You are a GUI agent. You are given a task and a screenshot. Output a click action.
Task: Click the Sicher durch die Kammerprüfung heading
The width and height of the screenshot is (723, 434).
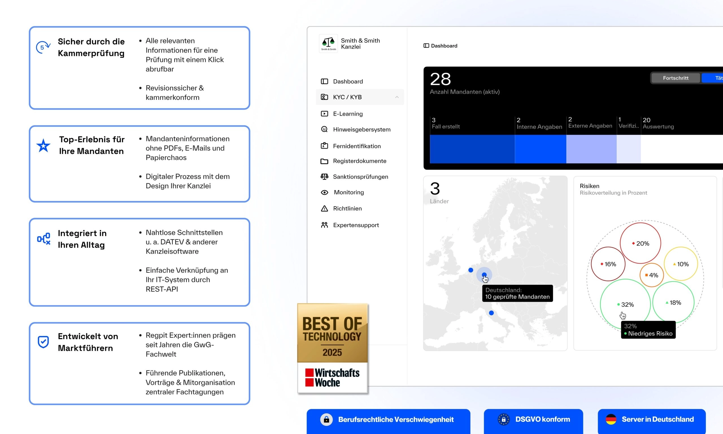click(x=91, y=47)
